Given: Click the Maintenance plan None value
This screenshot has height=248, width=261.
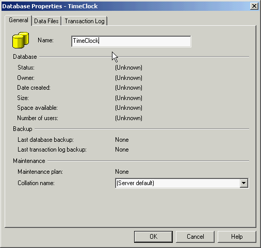Looking at the screenshot, I should [x=122, y=172].
